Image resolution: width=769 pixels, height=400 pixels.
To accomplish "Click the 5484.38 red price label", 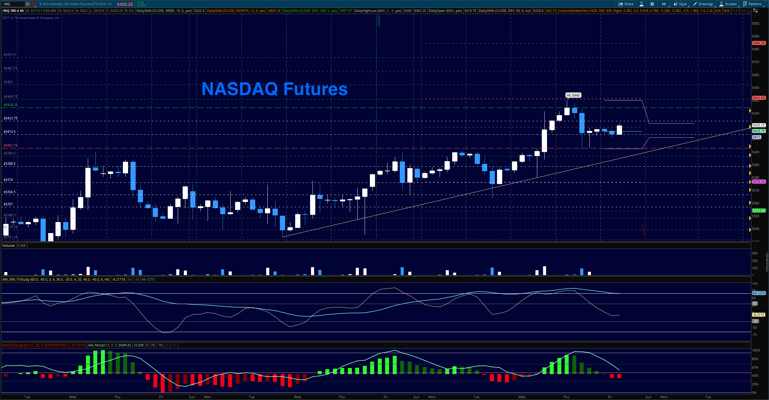I will click(759, 43).
